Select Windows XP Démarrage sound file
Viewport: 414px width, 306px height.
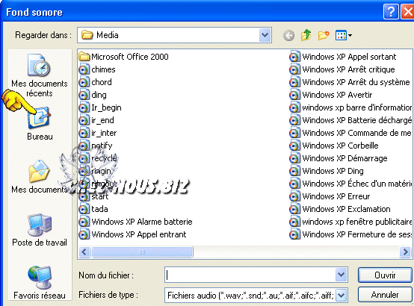[339, 158]
